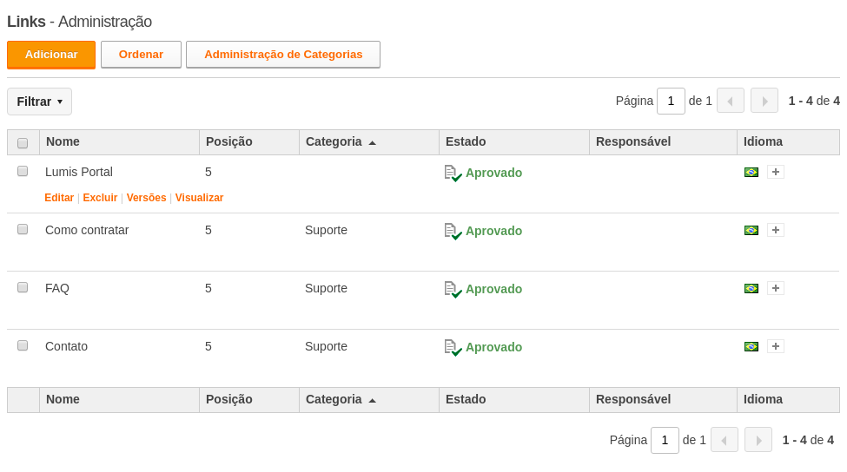Go to next page in top pagination
847x472 pixels.
pos(764,101)
